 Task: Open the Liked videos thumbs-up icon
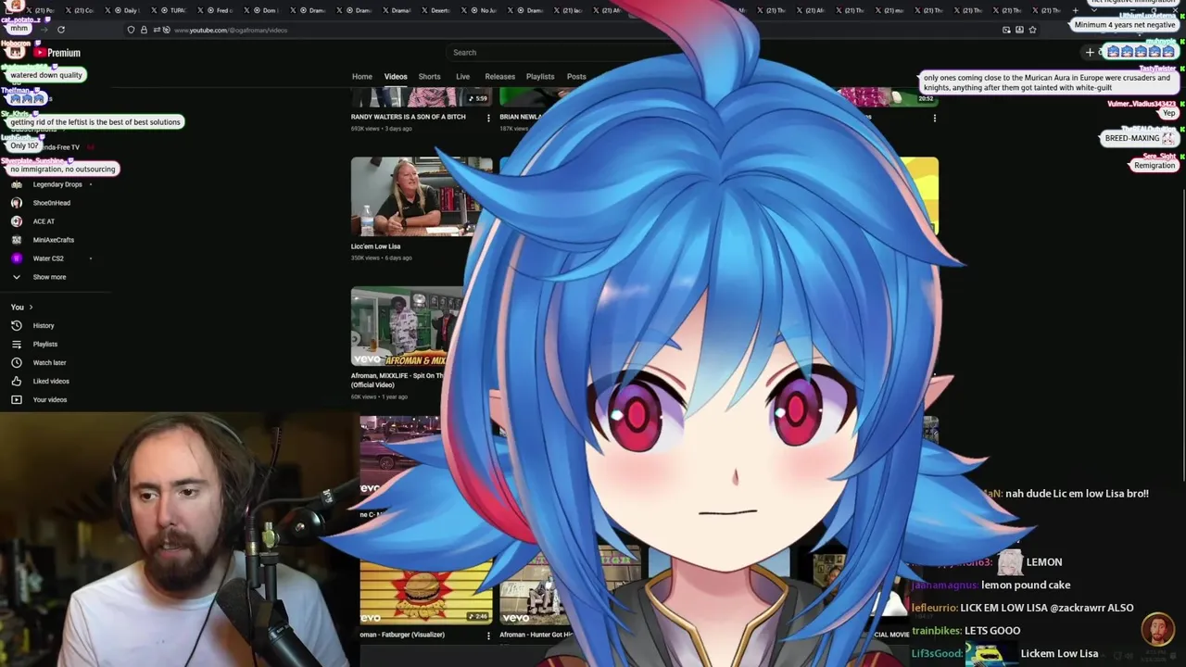[16, 381]
